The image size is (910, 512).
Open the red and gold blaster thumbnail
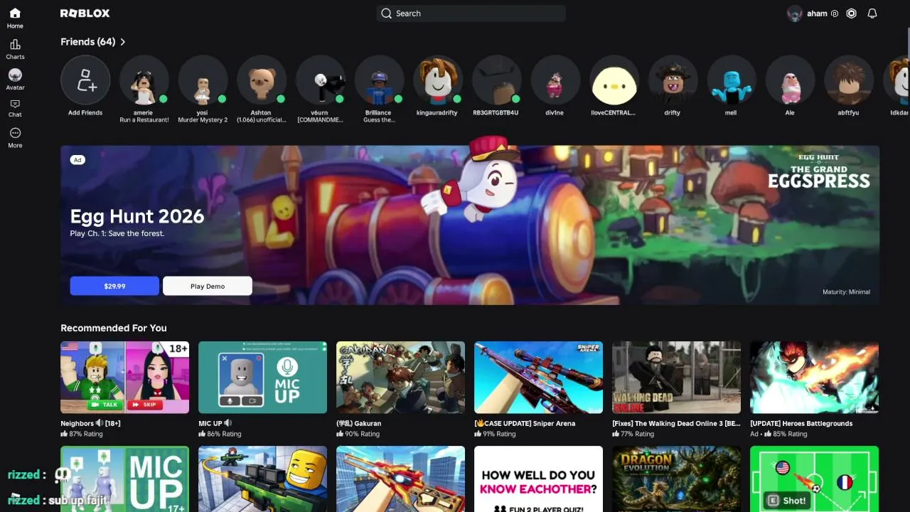(401, 479)
